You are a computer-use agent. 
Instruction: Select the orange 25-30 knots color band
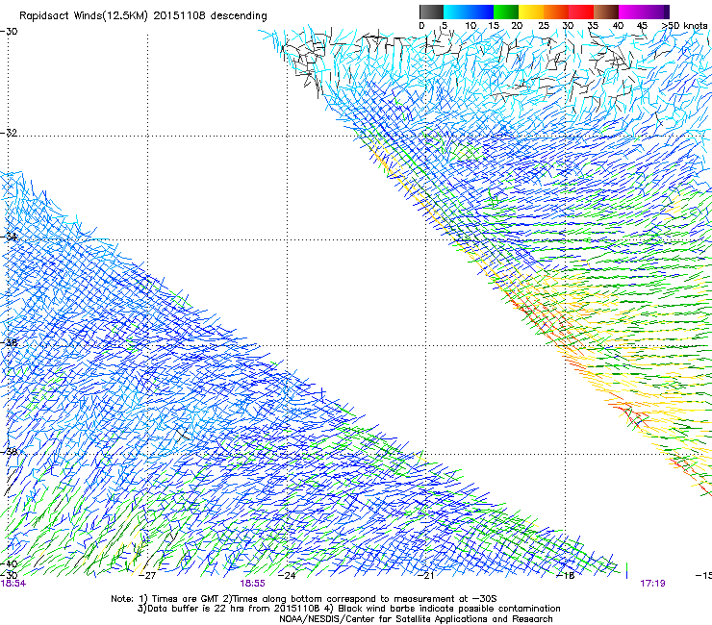(556, 12)
